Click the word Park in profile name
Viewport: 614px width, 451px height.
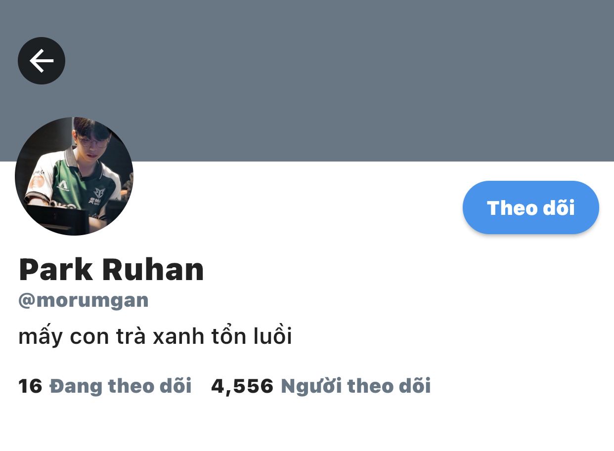click(55, 269)
